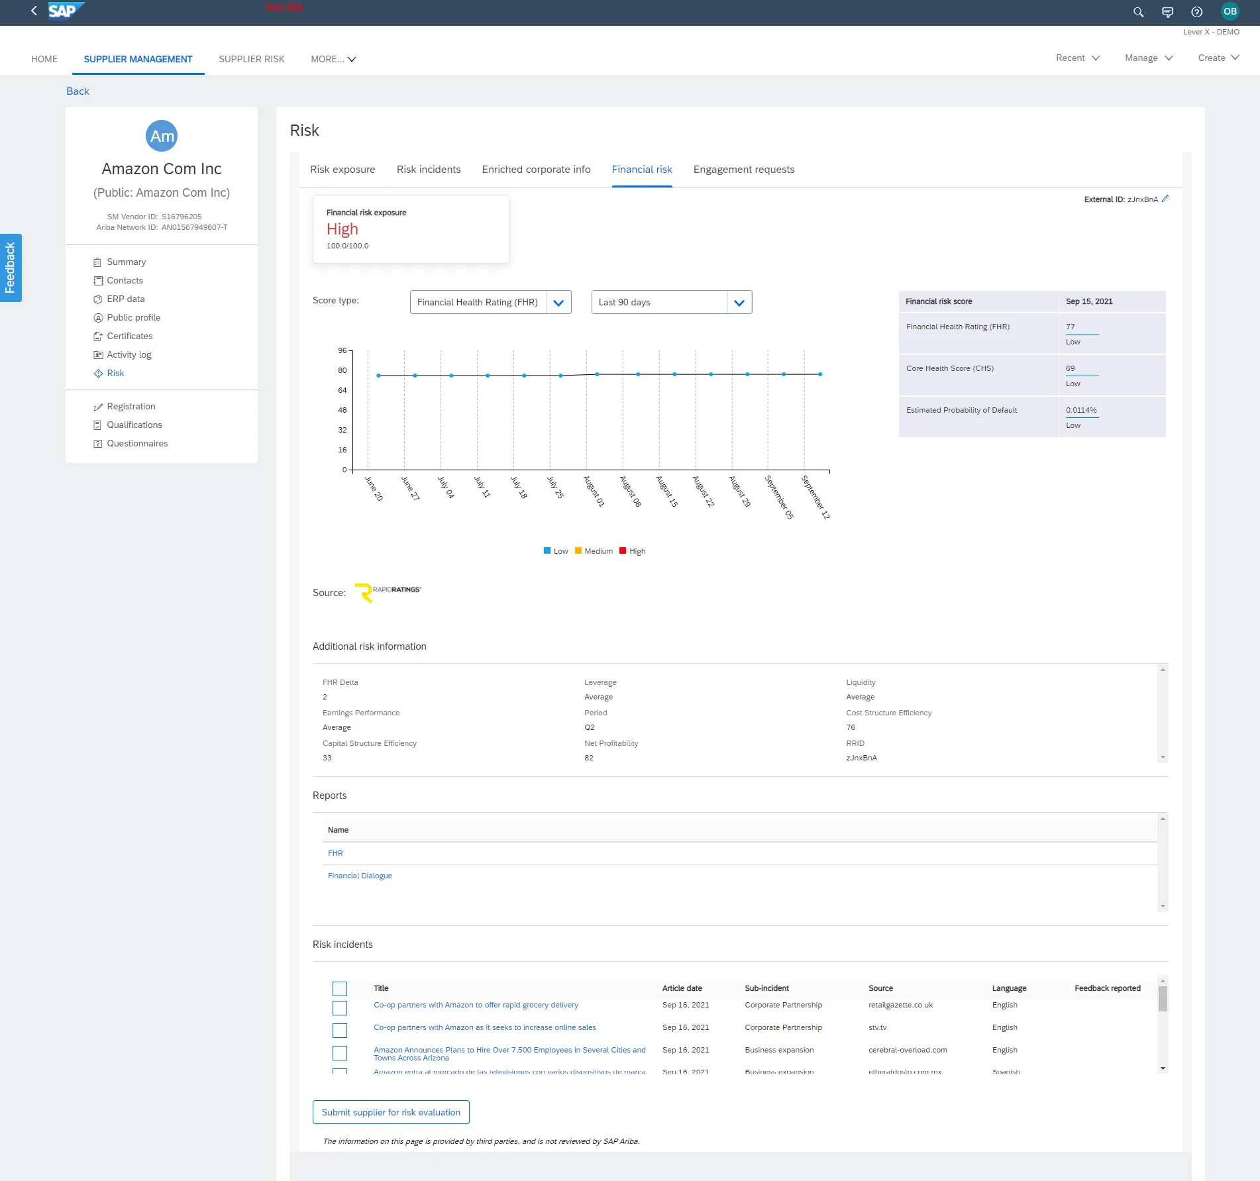Image resolution: width=1260 pixels, height=1181 pixels.
Task: Click the RapidRatings source logo
Action: pos(388,592)
